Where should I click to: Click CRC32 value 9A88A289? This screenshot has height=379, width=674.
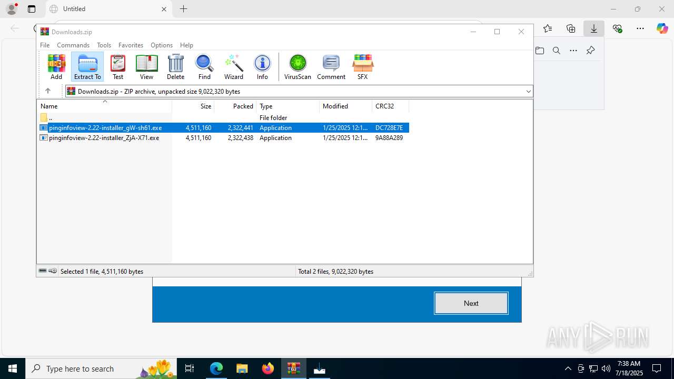coord(389,138)
